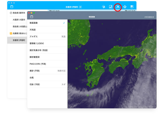Image resolution: width=161 pixels, height=114 pixels.
Task: Click the satellite icon in the toolbar
Action: [118, 7]
